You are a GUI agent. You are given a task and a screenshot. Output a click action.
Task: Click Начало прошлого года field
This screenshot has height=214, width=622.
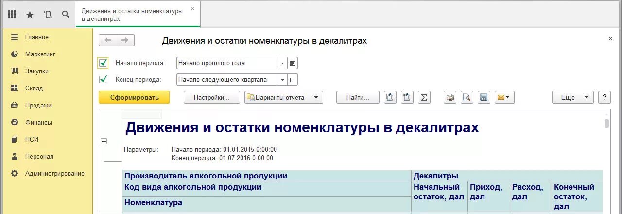[x=227, y=63]
